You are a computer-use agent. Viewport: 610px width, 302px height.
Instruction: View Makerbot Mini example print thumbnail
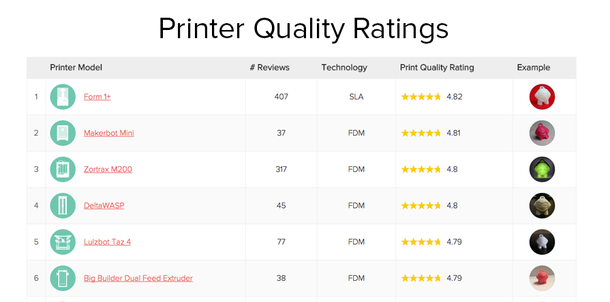tap(542, 133)
